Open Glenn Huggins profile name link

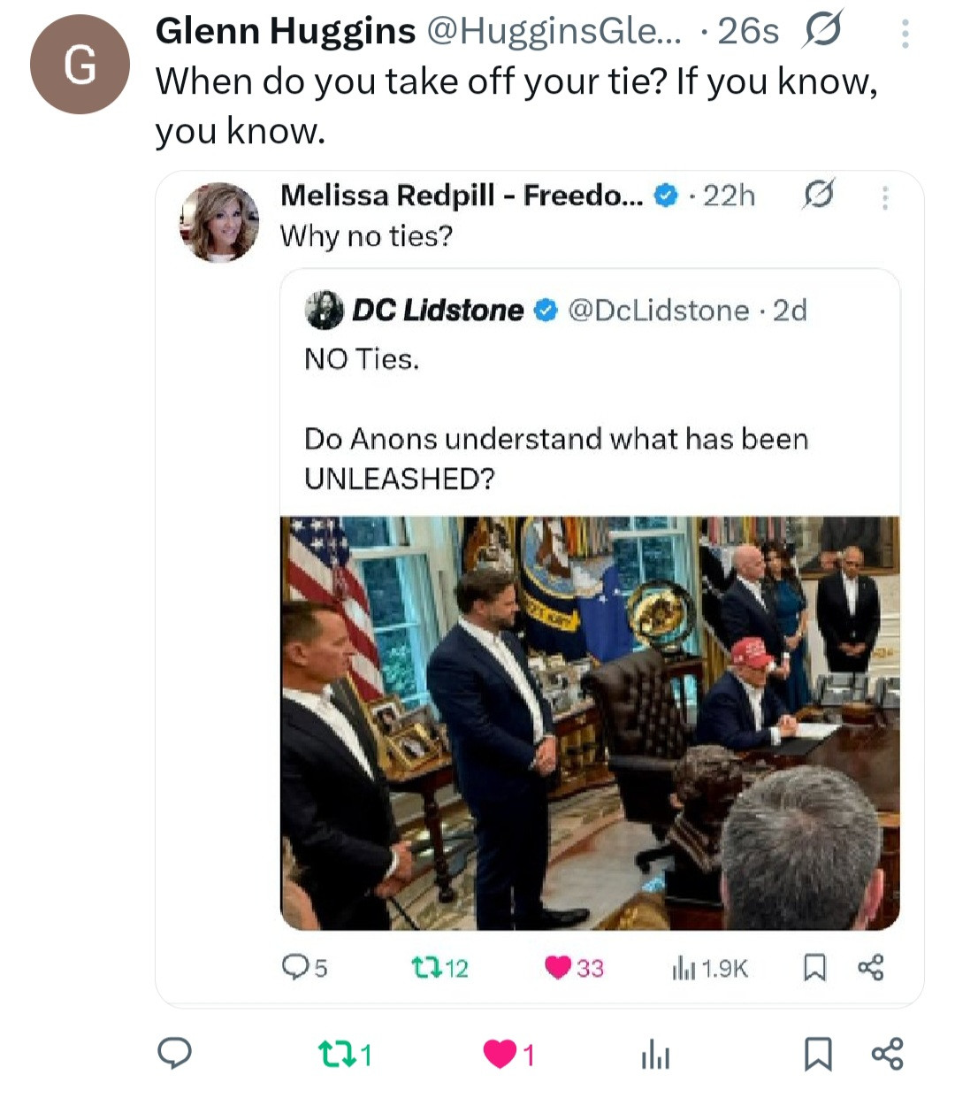(x=285, y=31)
